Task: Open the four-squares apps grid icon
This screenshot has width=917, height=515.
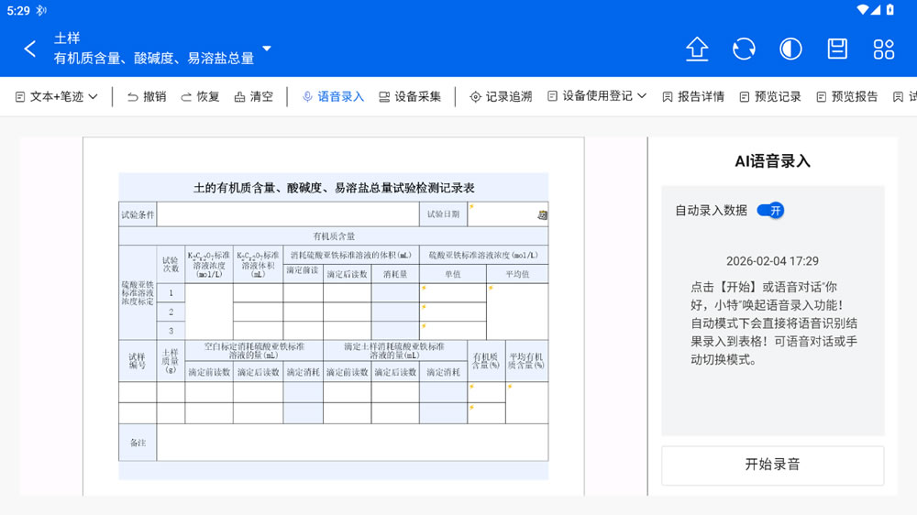Action: coord(884,49)
